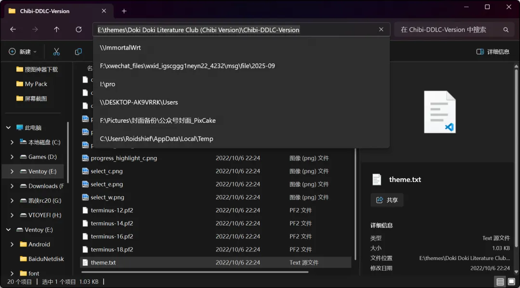Expand VTOYEFI (H:) drive node

[x=12, y=215]
